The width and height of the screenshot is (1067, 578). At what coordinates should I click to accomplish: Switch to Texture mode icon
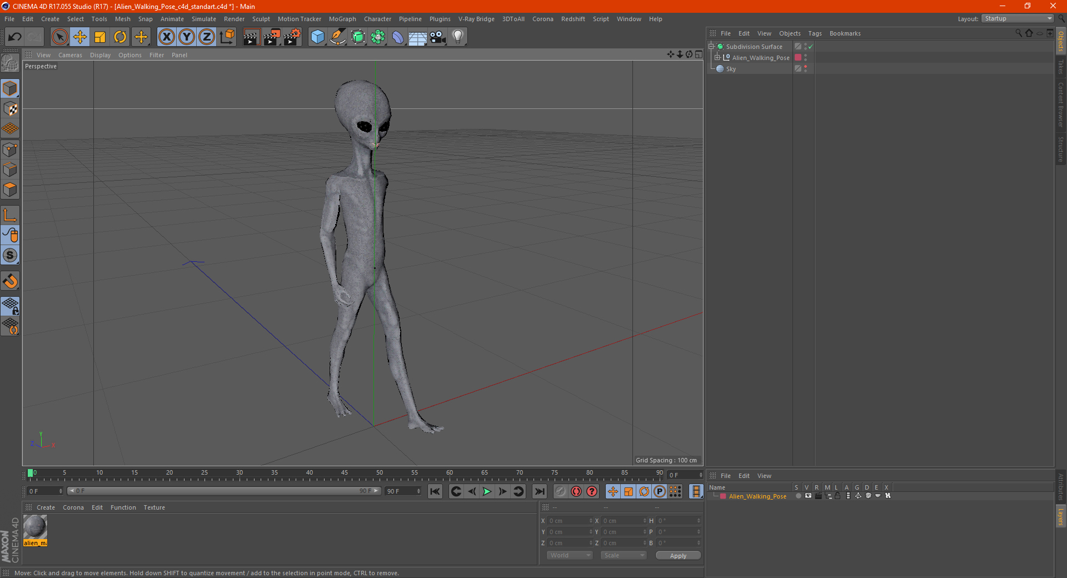tap(10, 108)
